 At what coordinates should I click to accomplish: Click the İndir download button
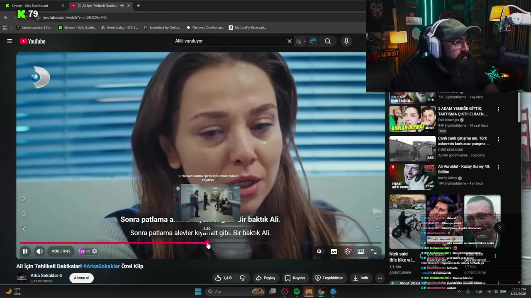(361, 278)
